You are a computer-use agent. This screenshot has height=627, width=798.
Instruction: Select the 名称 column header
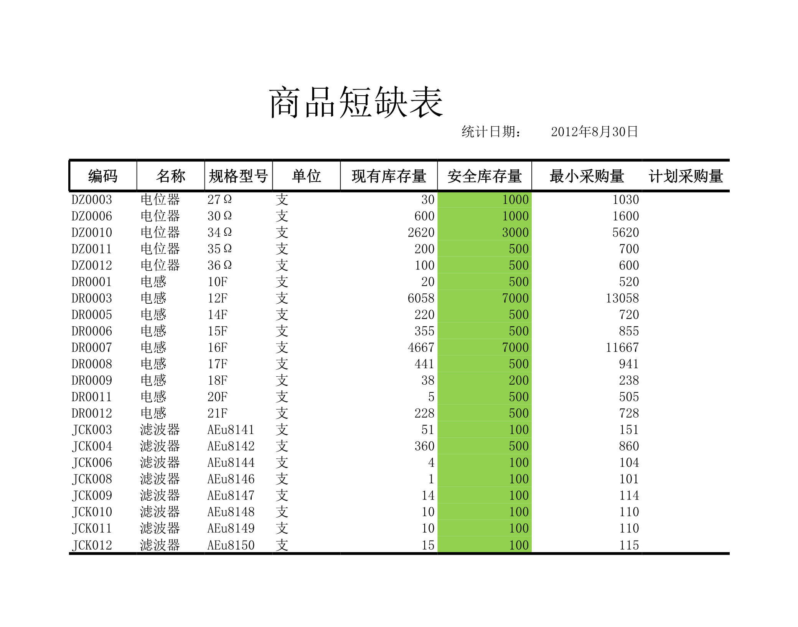click(170, 176)
